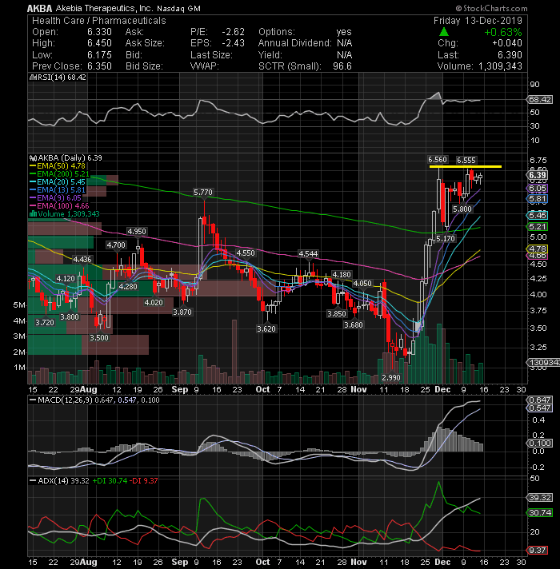Click the 5.45 EMA(20) axis tag
The height and width of the screenshot is (569, 560).
pyautogui.click(x=537, y=216)
